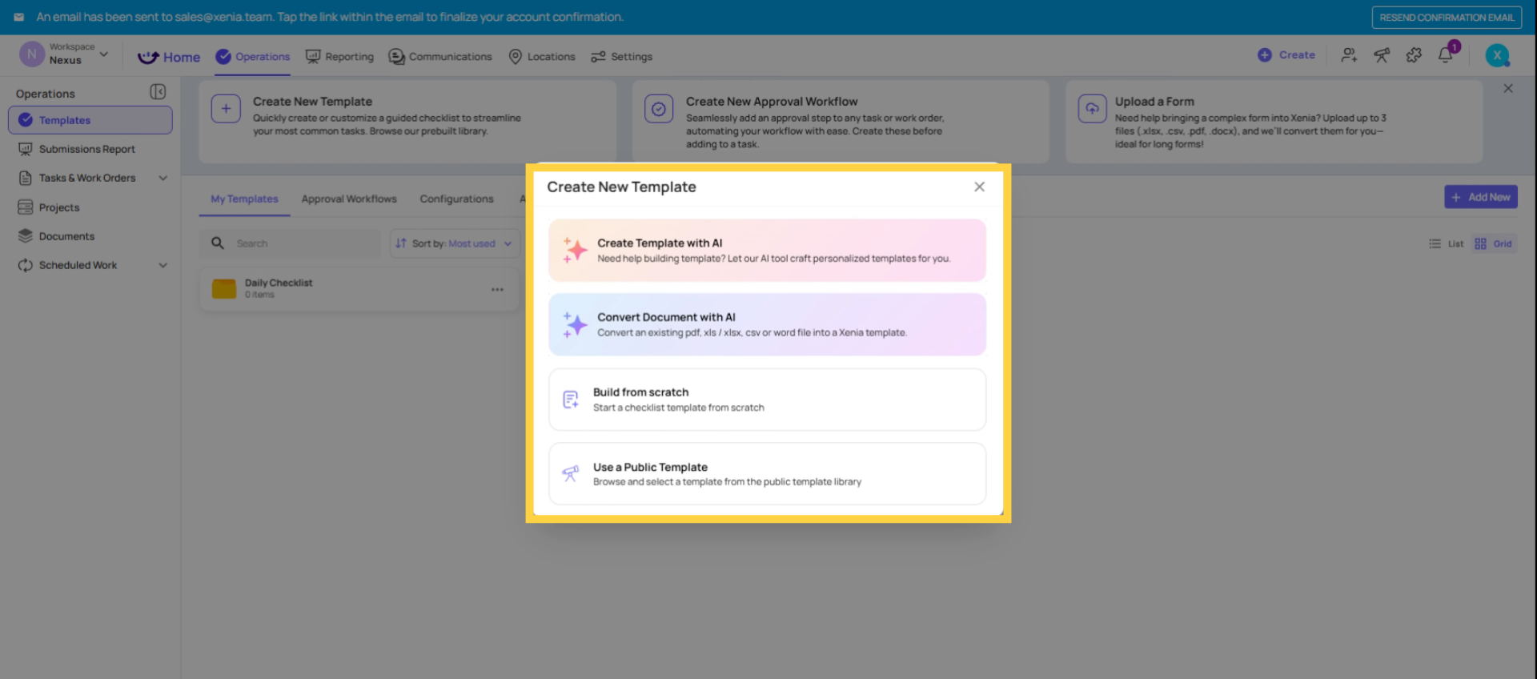Click the invite user icon
Image resolution: width=1537 pixels, height=679 pixels.
[1350, 55]
